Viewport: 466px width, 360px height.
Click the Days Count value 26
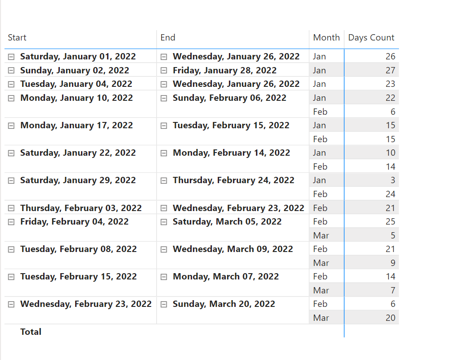(390, 57)
